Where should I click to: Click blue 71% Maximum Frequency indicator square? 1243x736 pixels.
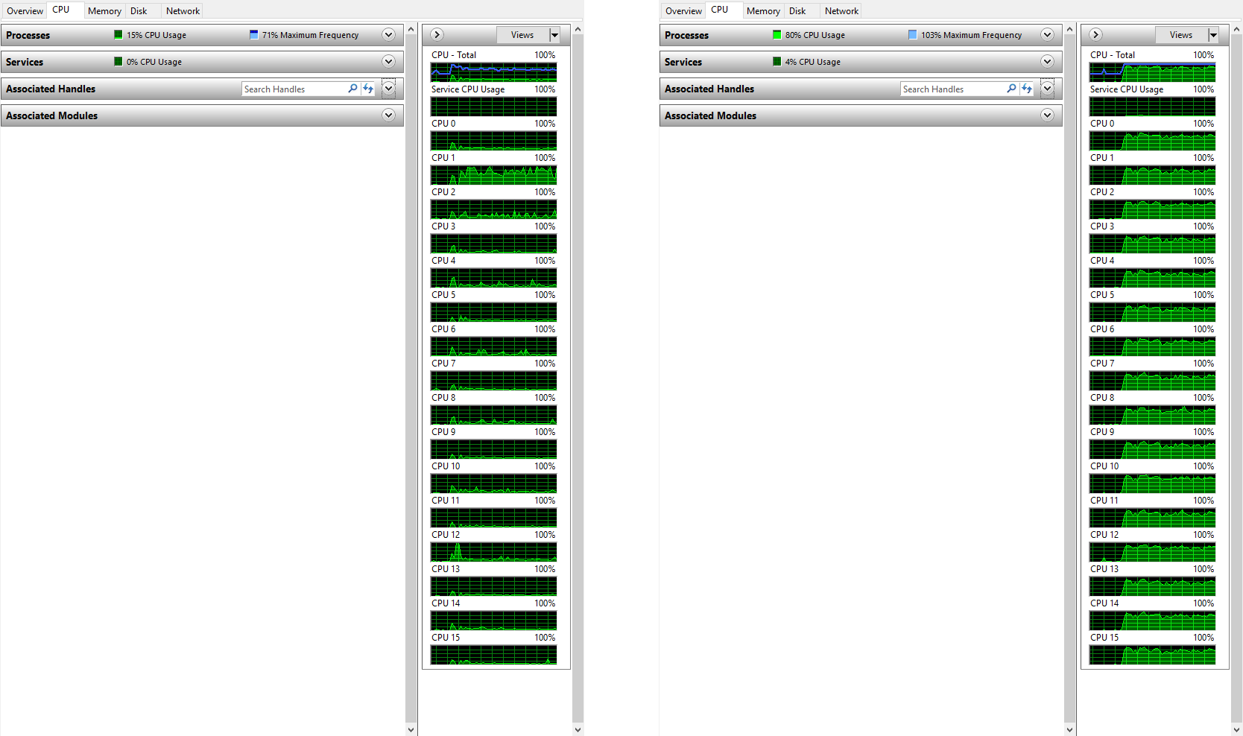click(x=254, y=35)
